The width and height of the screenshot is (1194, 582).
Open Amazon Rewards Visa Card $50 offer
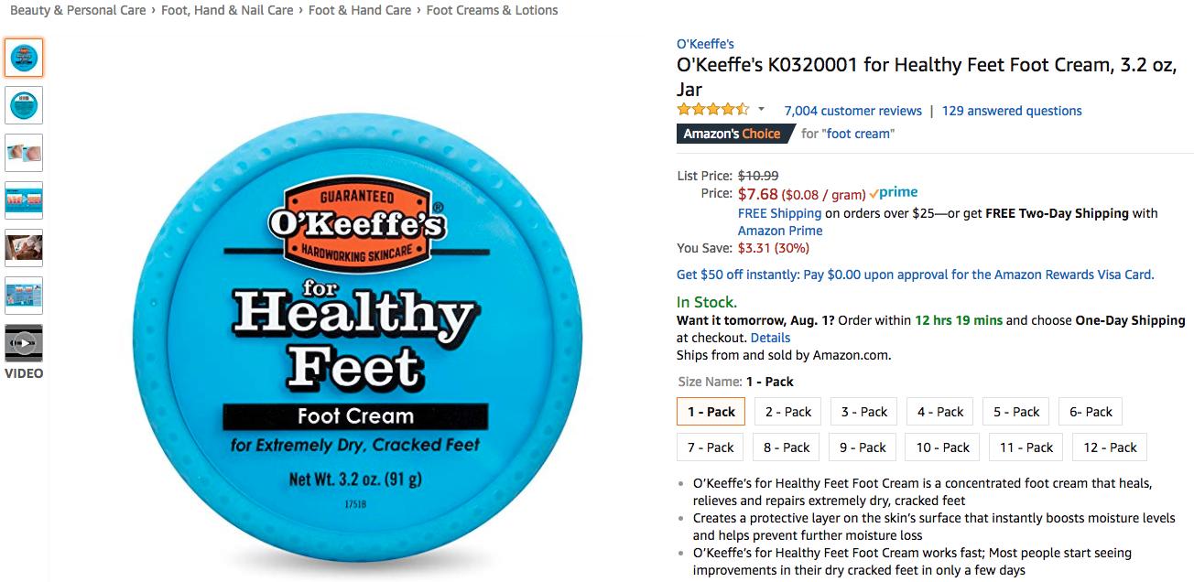(915, 275)
